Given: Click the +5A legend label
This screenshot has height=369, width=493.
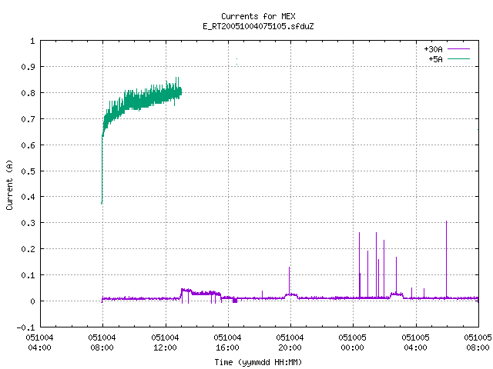Looking at the screenshot, I should 435,59.
